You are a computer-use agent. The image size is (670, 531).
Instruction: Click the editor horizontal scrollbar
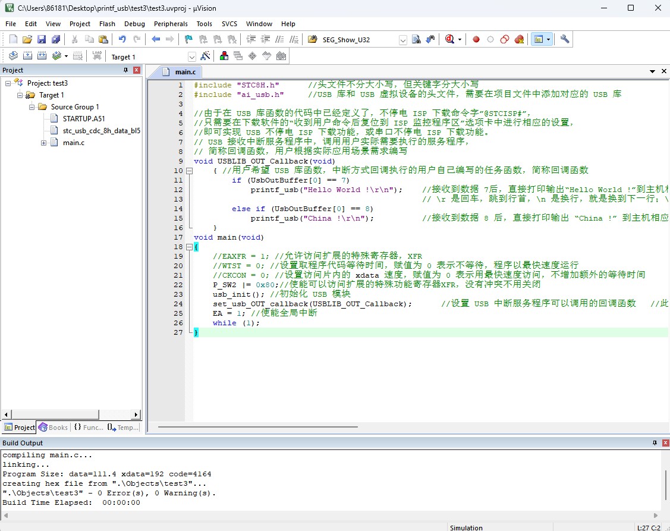point(257,427)
